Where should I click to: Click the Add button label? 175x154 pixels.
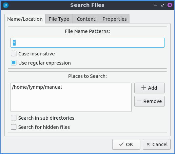[x=153, y=88]
